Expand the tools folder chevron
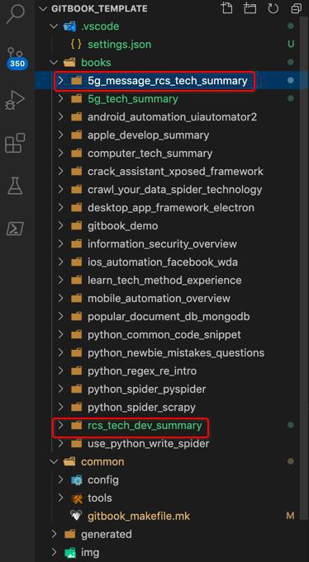 (60, 498)
